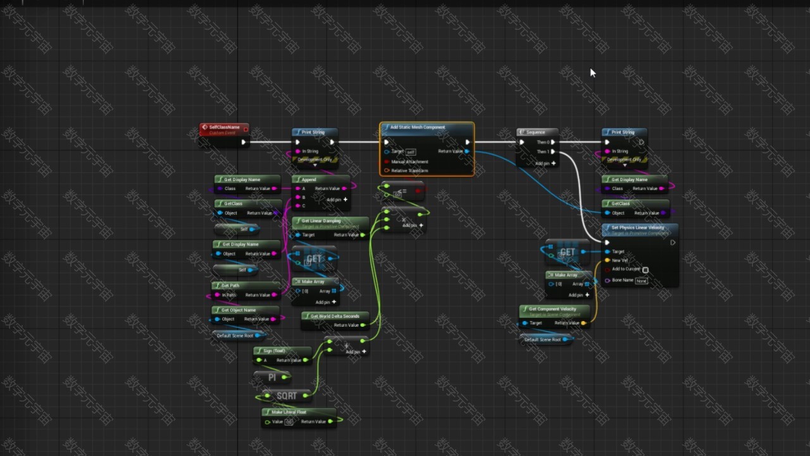Select the GET node wired to Set Physics Target

[x=567, y=252]
